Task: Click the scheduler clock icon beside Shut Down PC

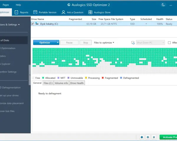Action: [x=133, y=43]
